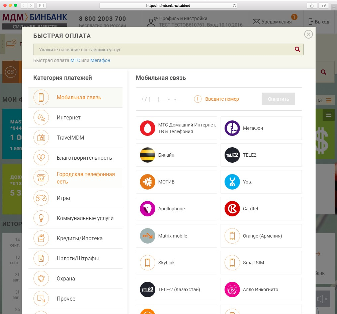
Task: Pick the orange МОТИВ logo
Action: tap(148, 182)
